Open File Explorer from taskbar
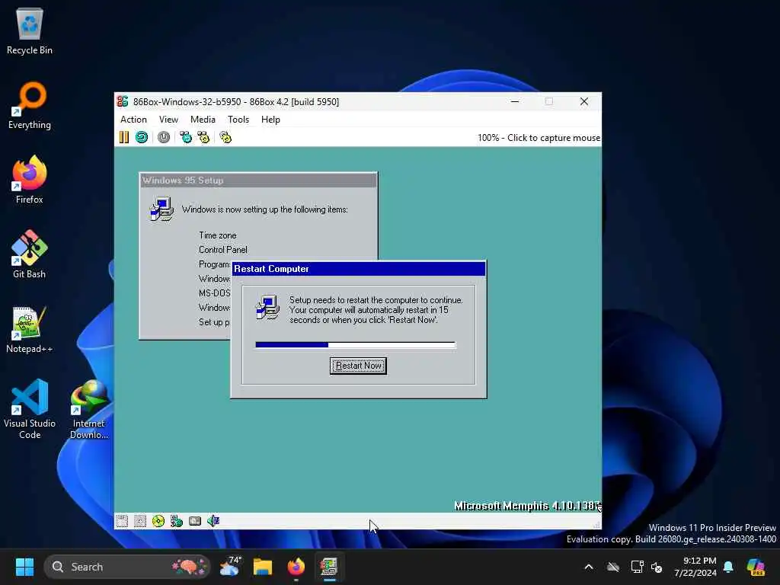This screenshot has width=780, height=585. (x=263, y=567)
